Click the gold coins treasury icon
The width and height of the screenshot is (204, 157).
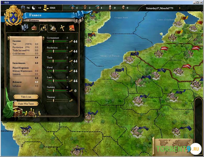point(46,8)
